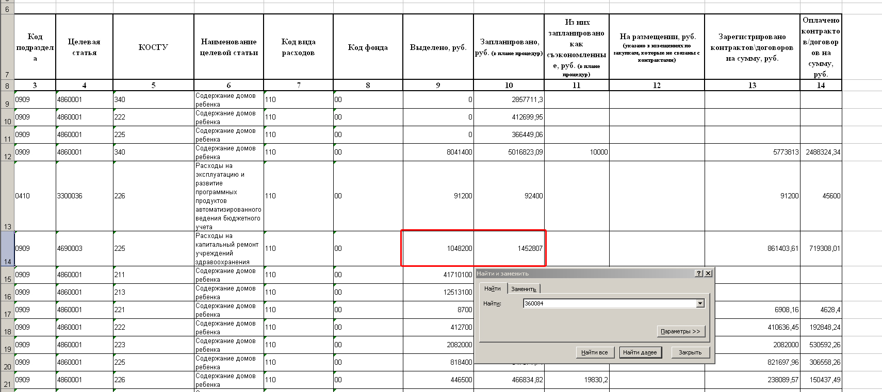Click cell with value 41710100
The height and width of the screenshot is (392, 882).
(x=438, y=275)
